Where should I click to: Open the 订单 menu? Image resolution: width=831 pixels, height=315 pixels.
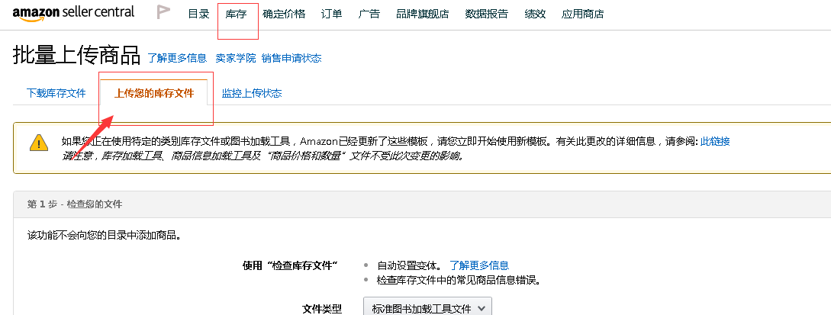(x=331, y=14)
